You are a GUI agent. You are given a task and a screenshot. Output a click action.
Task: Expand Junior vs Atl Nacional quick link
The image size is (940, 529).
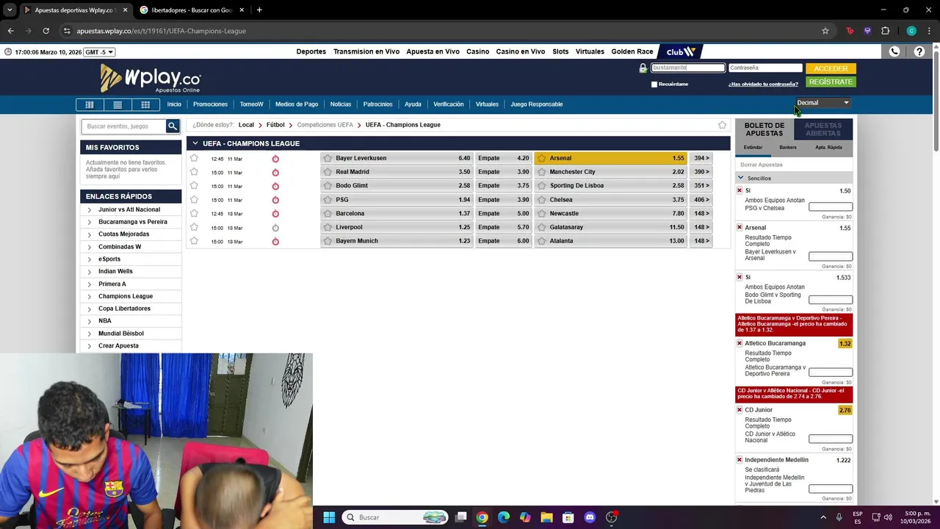(129, 209)
